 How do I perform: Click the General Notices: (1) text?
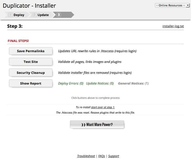click(x=133, y=83)
